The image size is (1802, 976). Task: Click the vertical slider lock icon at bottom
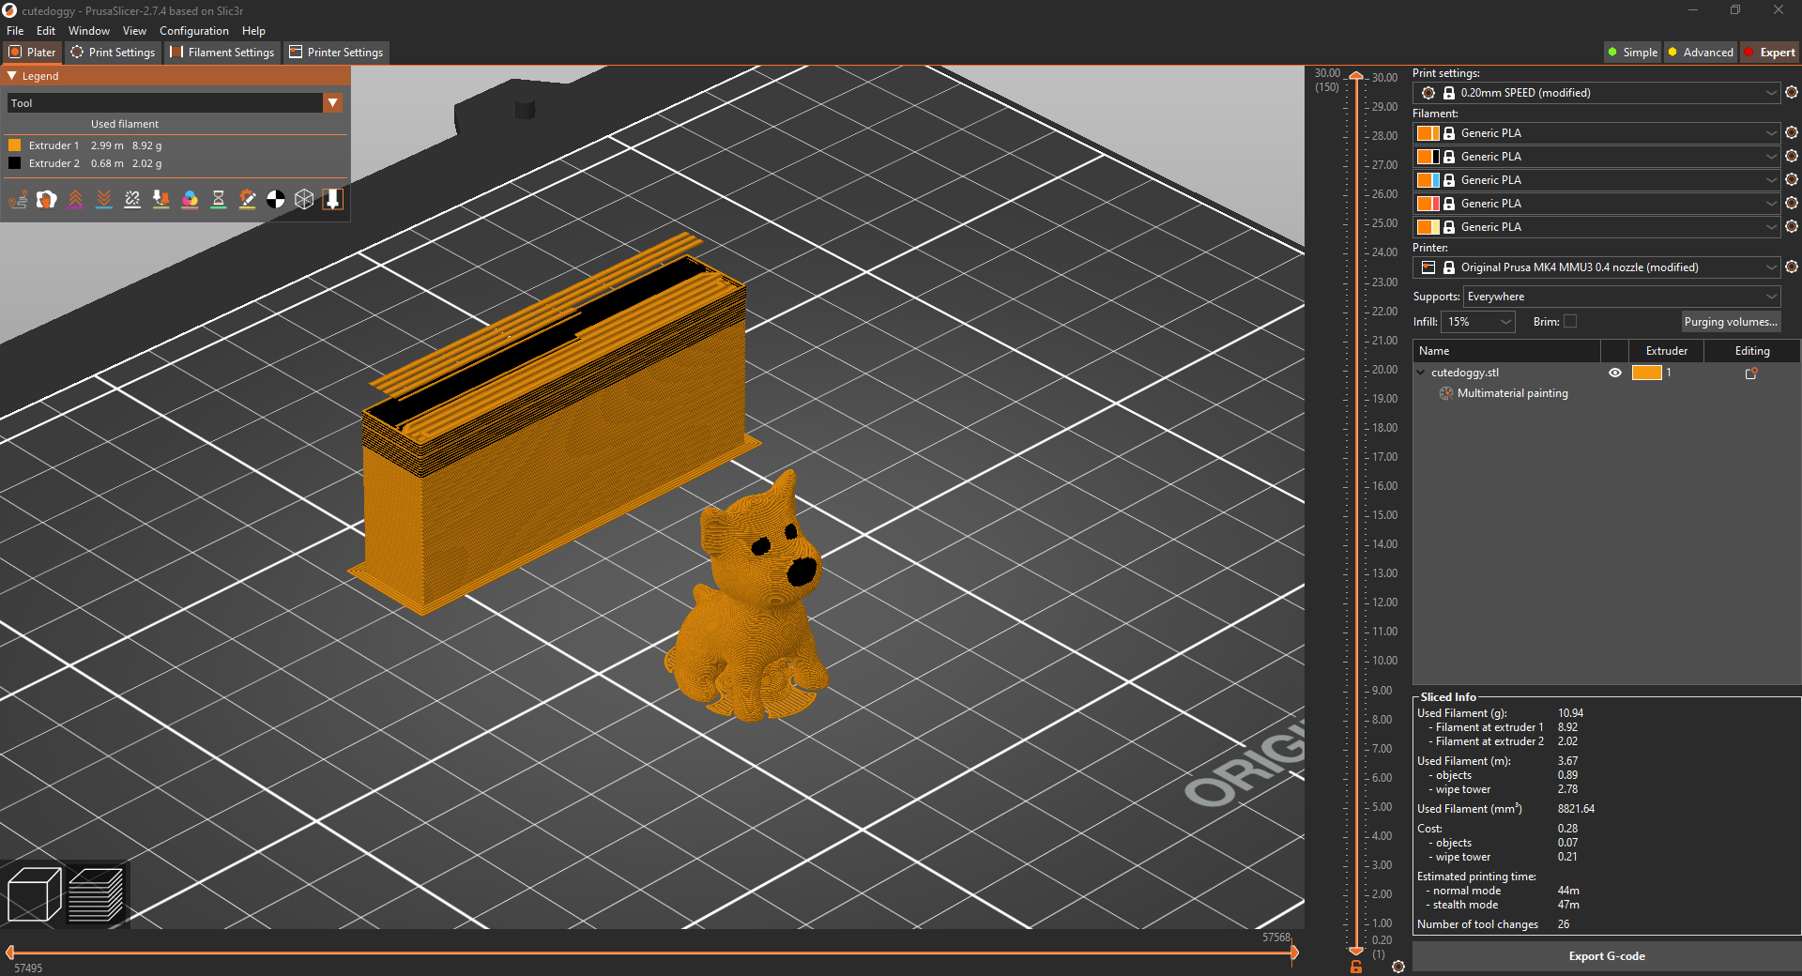click(x=1355, y=967)
